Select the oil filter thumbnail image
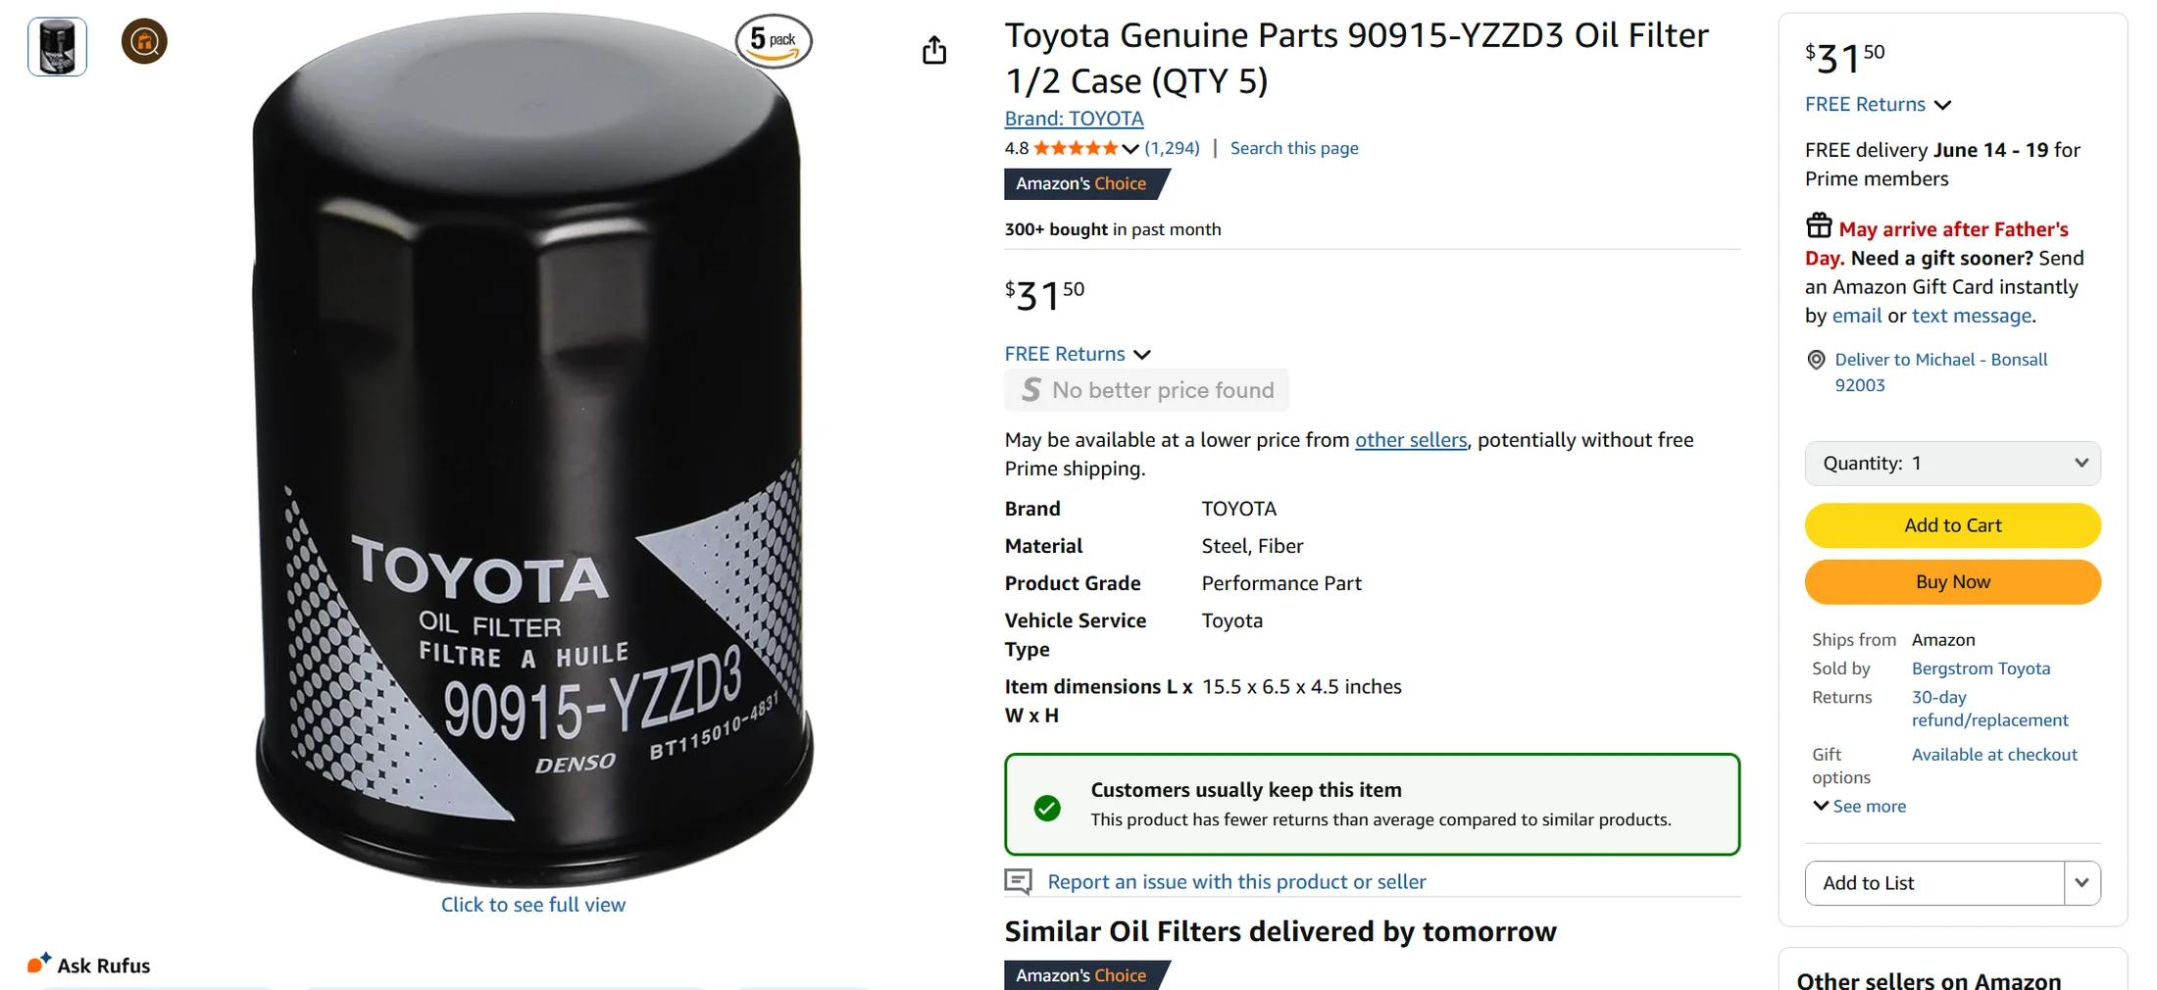2157x990 pixels. (57, 46)
